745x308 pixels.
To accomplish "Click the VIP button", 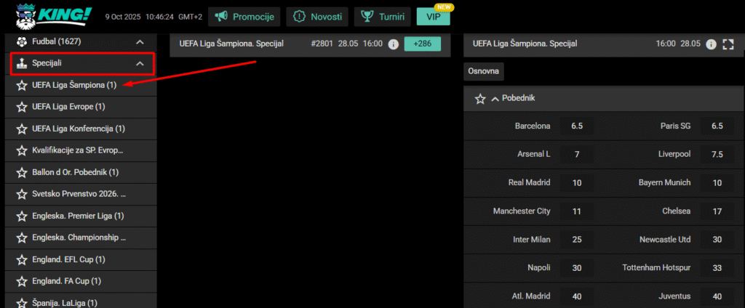I will pyautogui.click(x=433, y=16).
